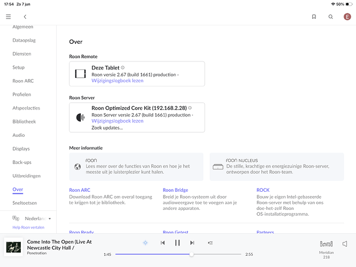The height and width of the screenshot is (267, 356).
Task: Open Setup settings
Action: (x=18, y=67)
